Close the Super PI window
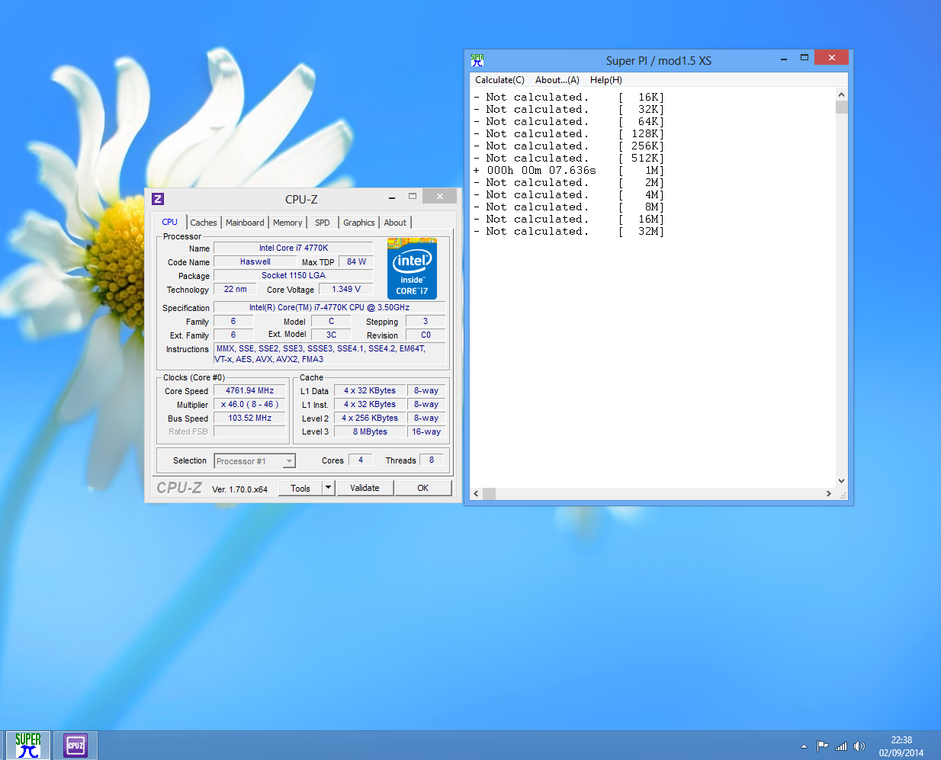 (831, 58)
